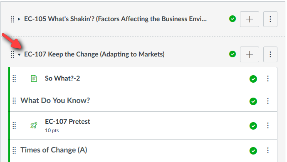Toggle published status of EC-105 module
Image resolution: width=287 pixels, height=162 pixels.
point(233,19)
